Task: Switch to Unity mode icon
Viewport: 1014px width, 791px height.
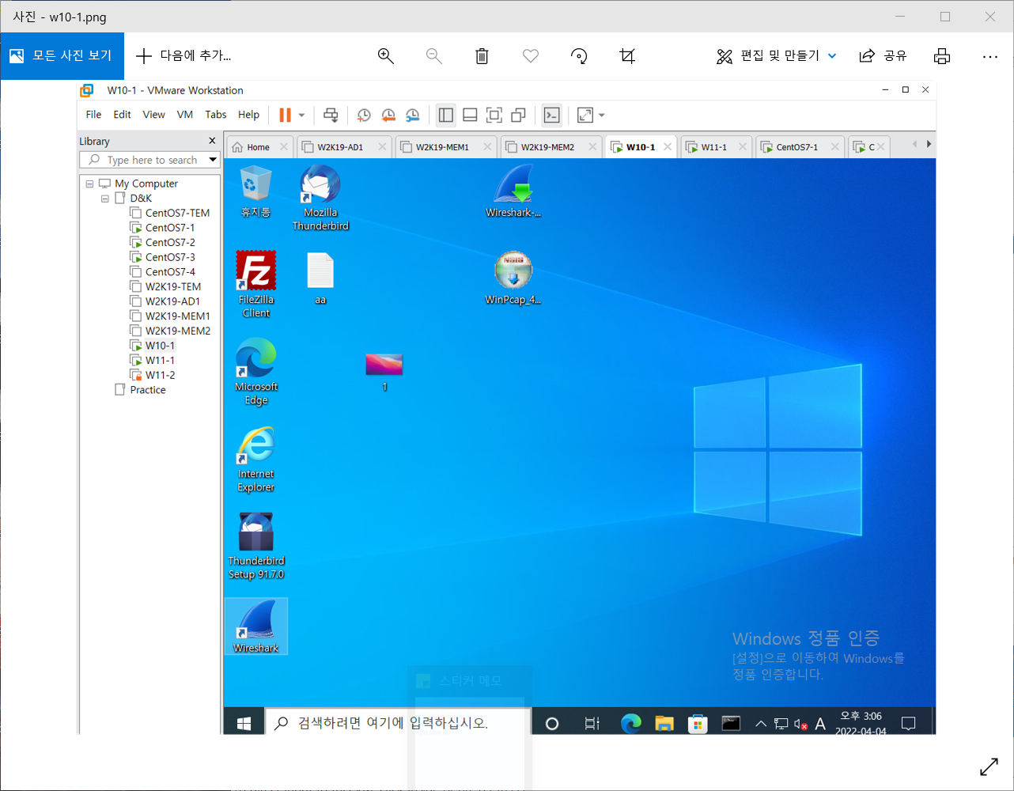Action: [x=518, y=115]
